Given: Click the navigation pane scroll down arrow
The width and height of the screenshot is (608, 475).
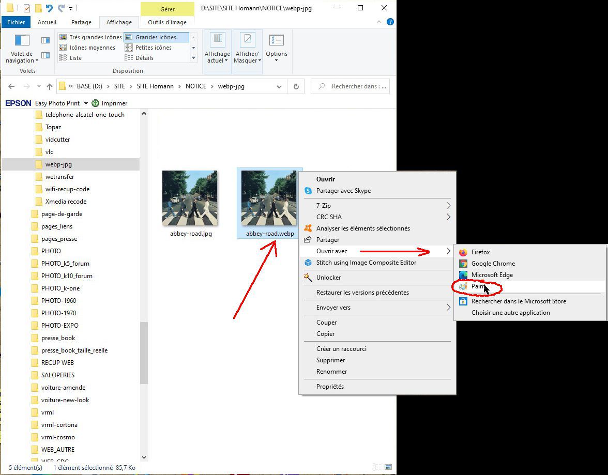Looking at the screenshot, I should click(x=144, y=457).
